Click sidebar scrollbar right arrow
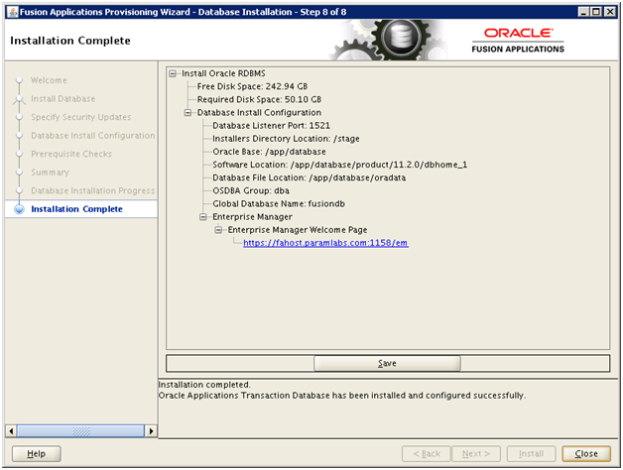 151,431
